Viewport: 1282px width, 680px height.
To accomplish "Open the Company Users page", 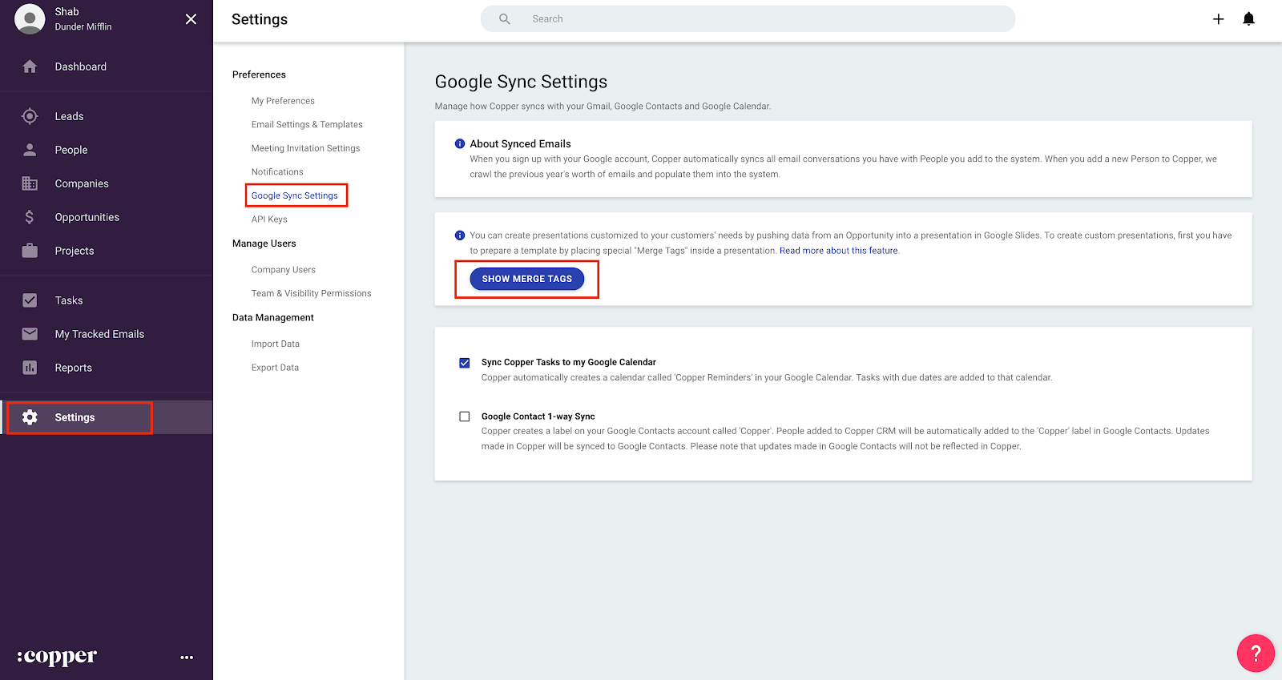I will (284, 270).
